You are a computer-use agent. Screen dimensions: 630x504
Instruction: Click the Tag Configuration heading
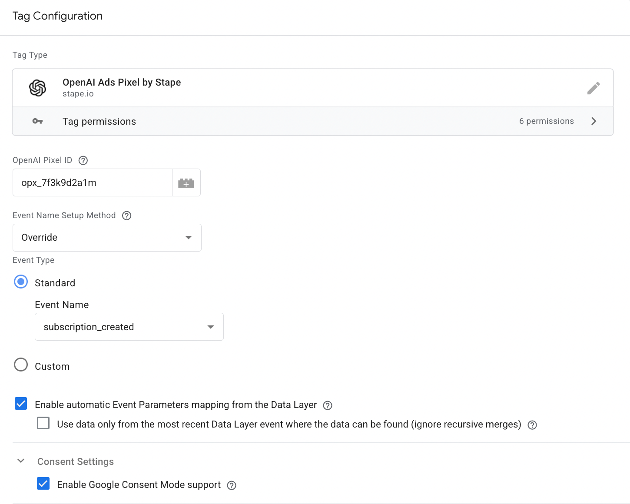coord(57,16)
